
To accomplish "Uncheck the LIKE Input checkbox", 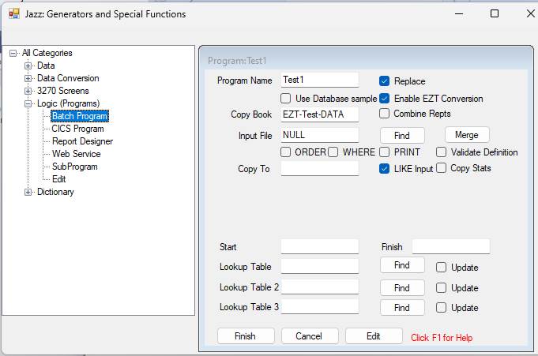I will (384, 169).
